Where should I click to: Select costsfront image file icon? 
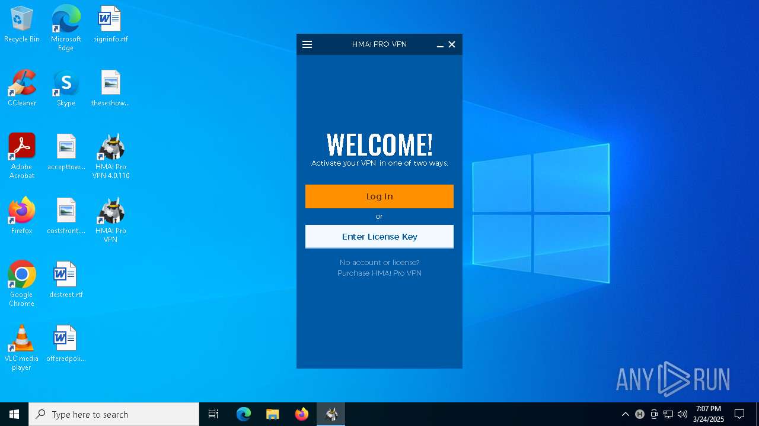pyautogui.click(x=66, y=217)
